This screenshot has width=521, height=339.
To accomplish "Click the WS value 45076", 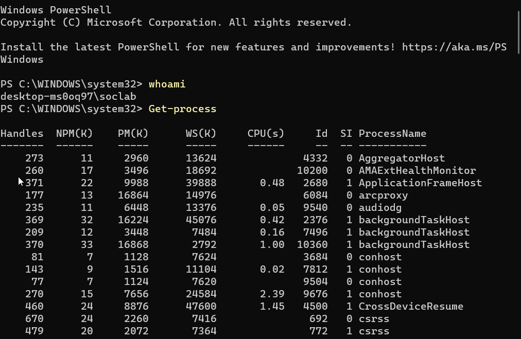I will tap(201, 220).
